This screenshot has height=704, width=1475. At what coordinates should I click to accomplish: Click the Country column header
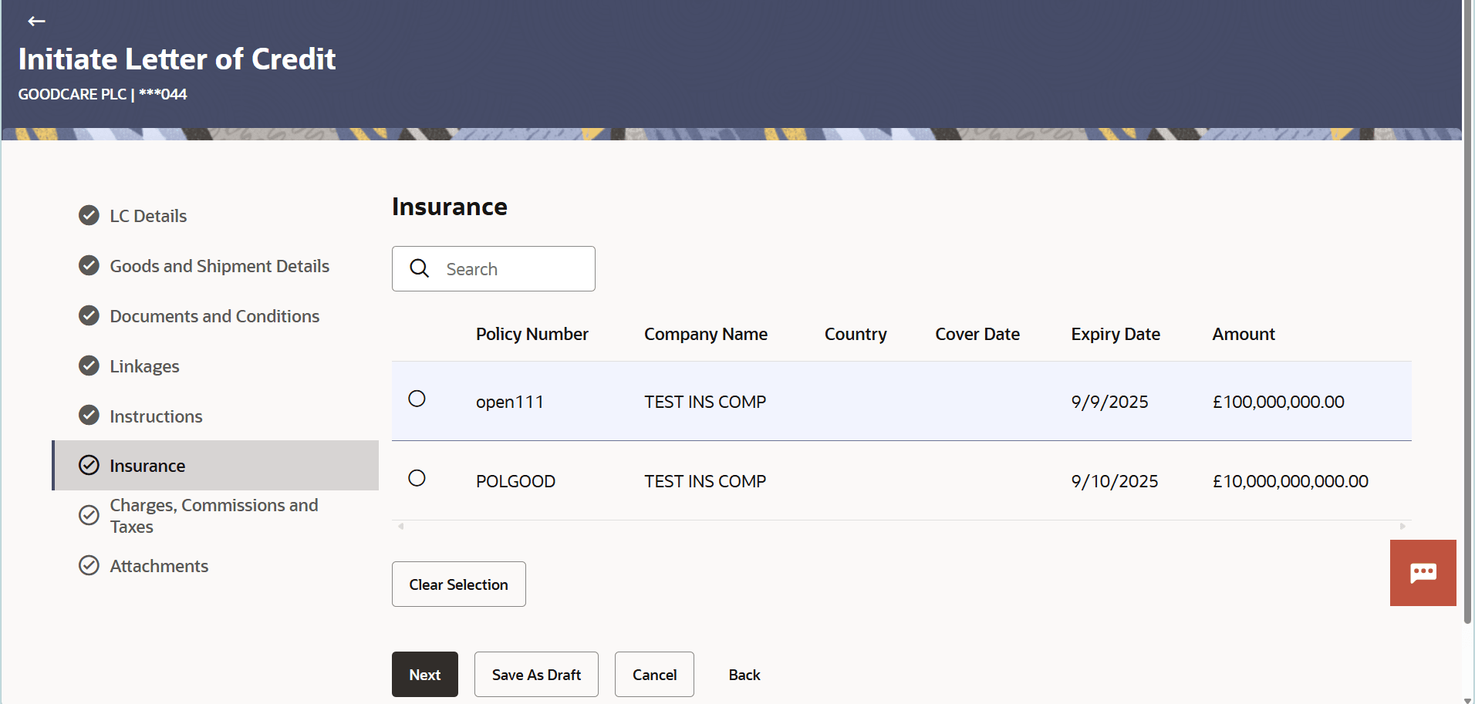pos(856,334)
